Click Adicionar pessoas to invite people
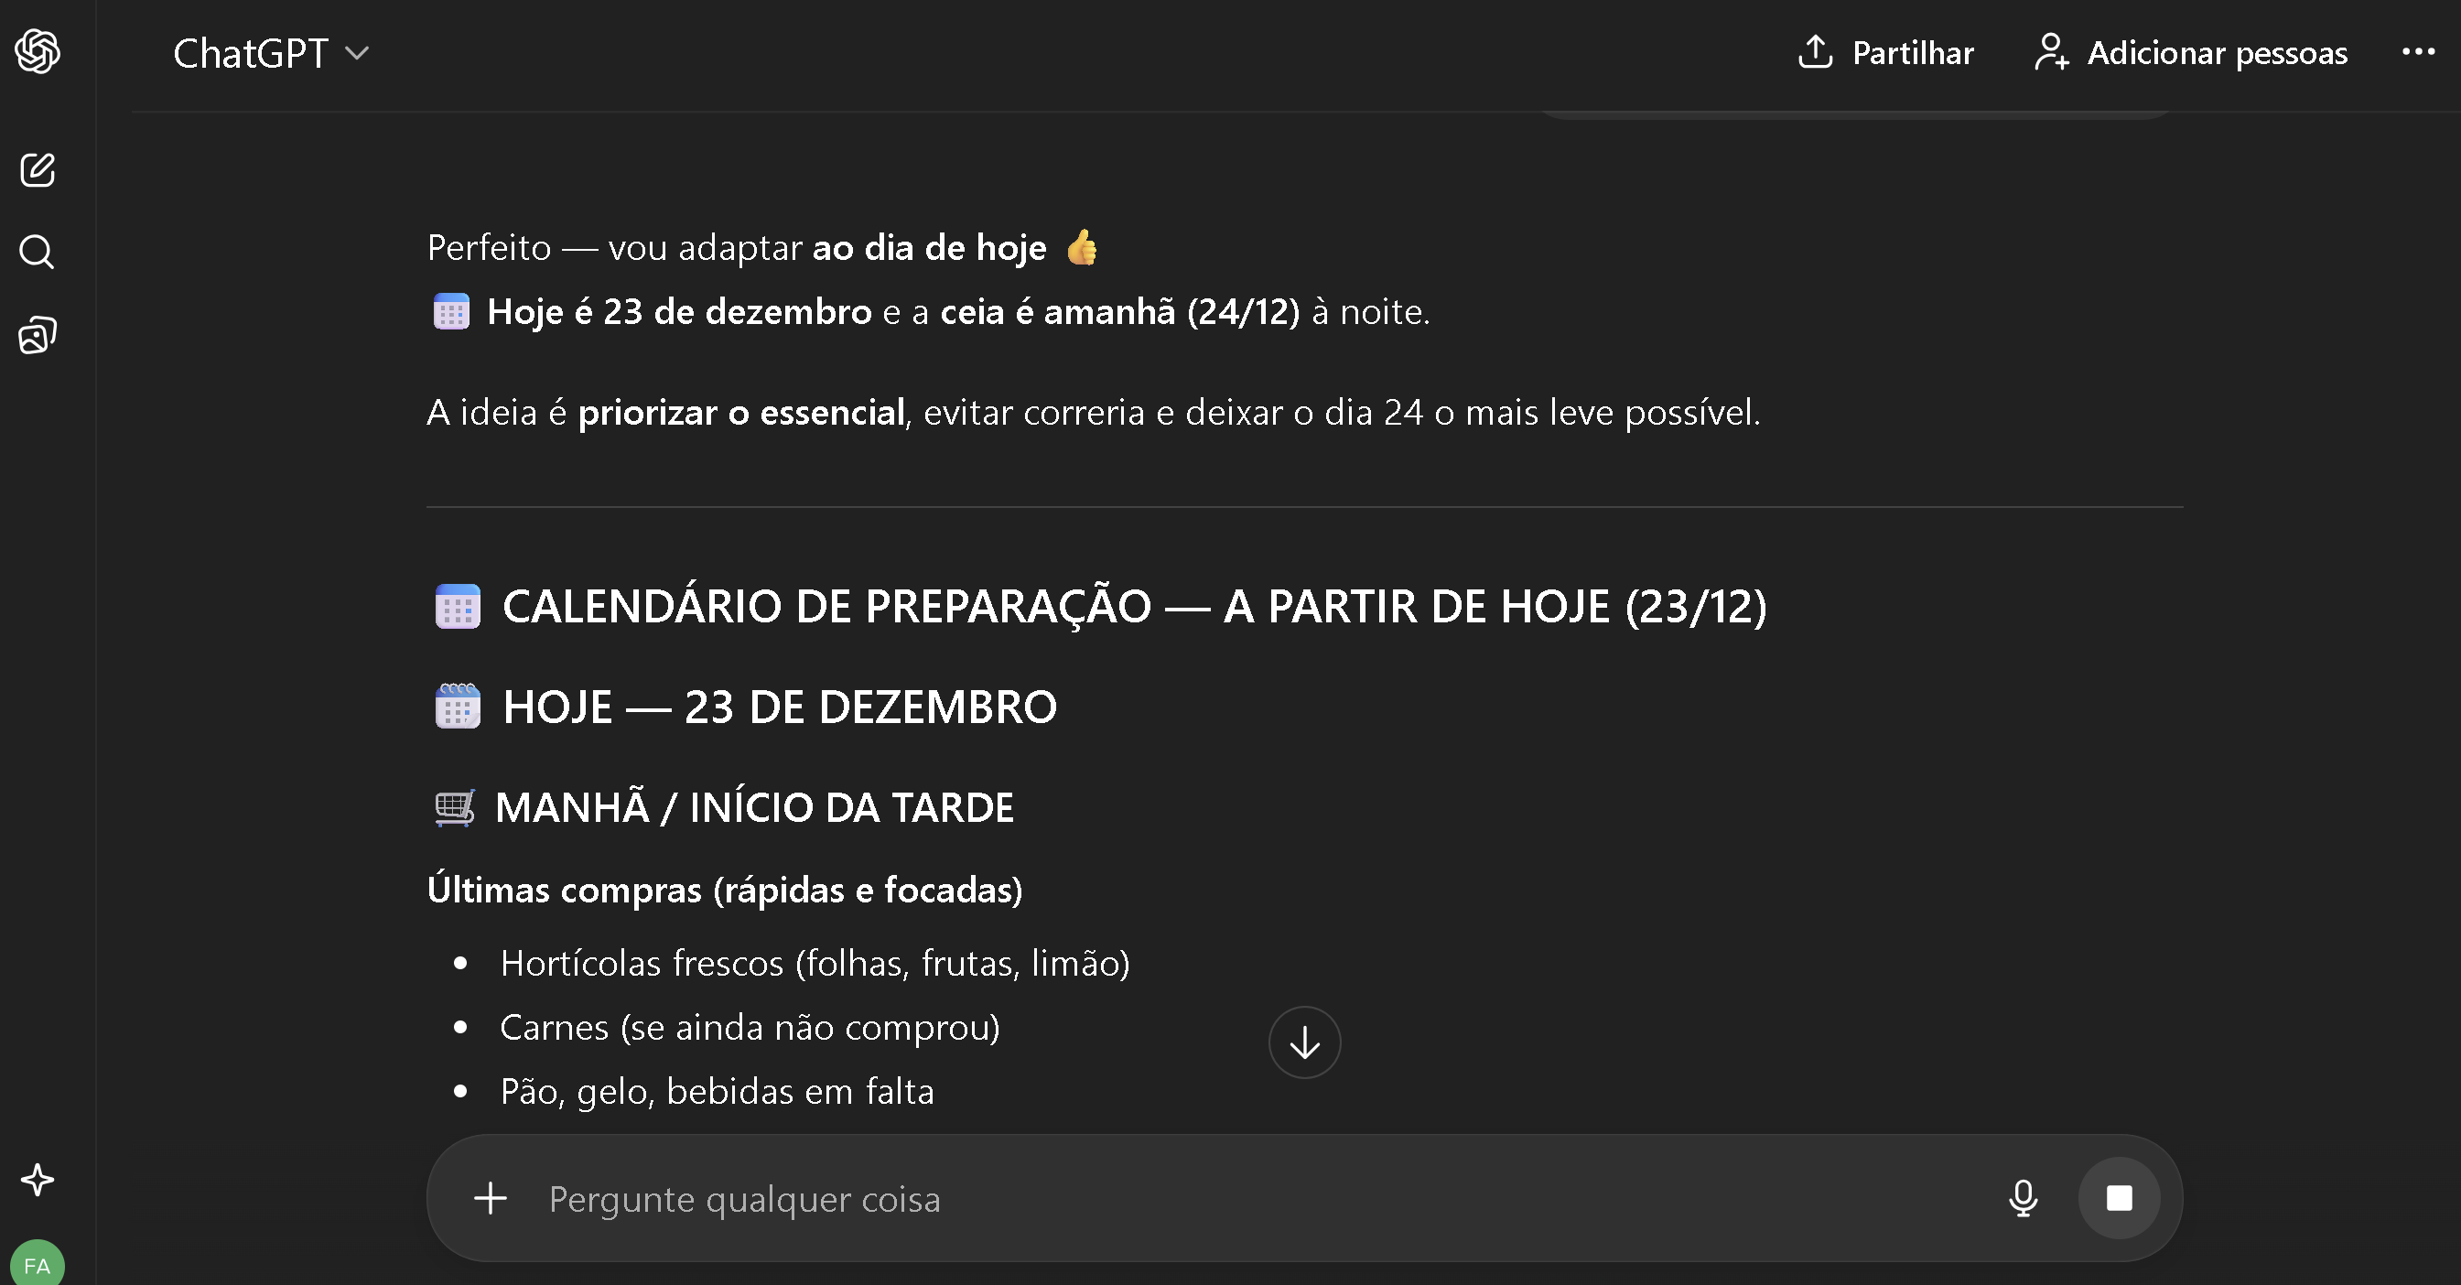The height and width of the screenshot is (1285, 2461). [2191, 52]
